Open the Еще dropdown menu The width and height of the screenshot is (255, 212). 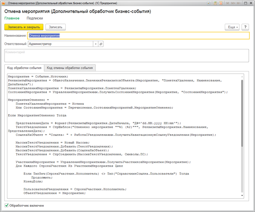point(232,27)
